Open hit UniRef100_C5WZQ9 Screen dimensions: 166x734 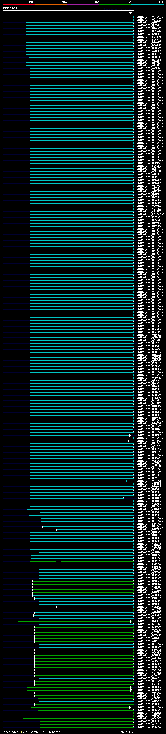pyautogui.click(x=149, y=34)
